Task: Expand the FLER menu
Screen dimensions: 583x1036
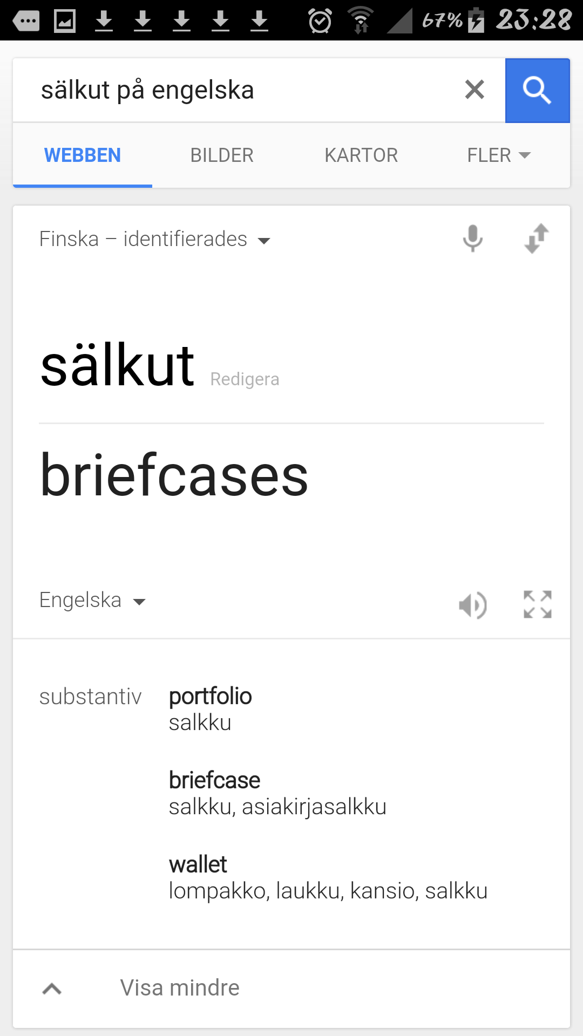Action: (499, 155)
